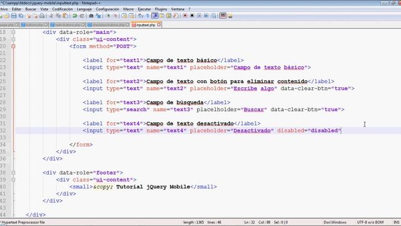Click line number 34 in the margin
Viewport: 401px width, 226px height.
pyautogui.click(x=3, y=144)
